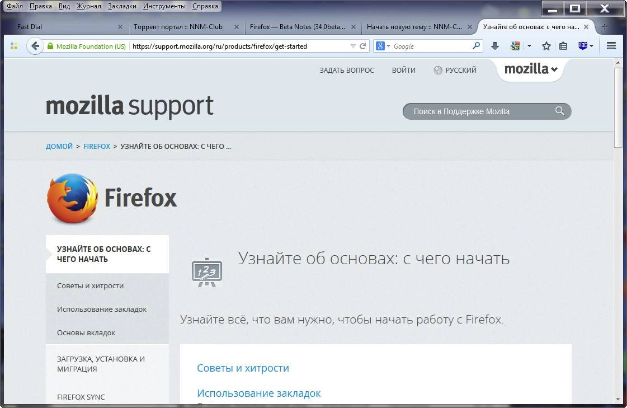627x408 pixels.
Task: Open a new tab with the plus button
Action: coord(605,27)
